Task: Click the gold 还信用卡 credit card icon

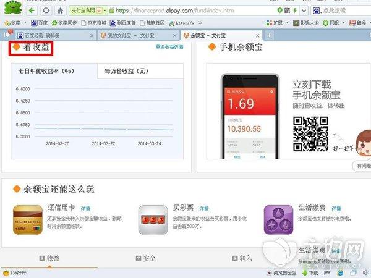Action: coord(28,220)
